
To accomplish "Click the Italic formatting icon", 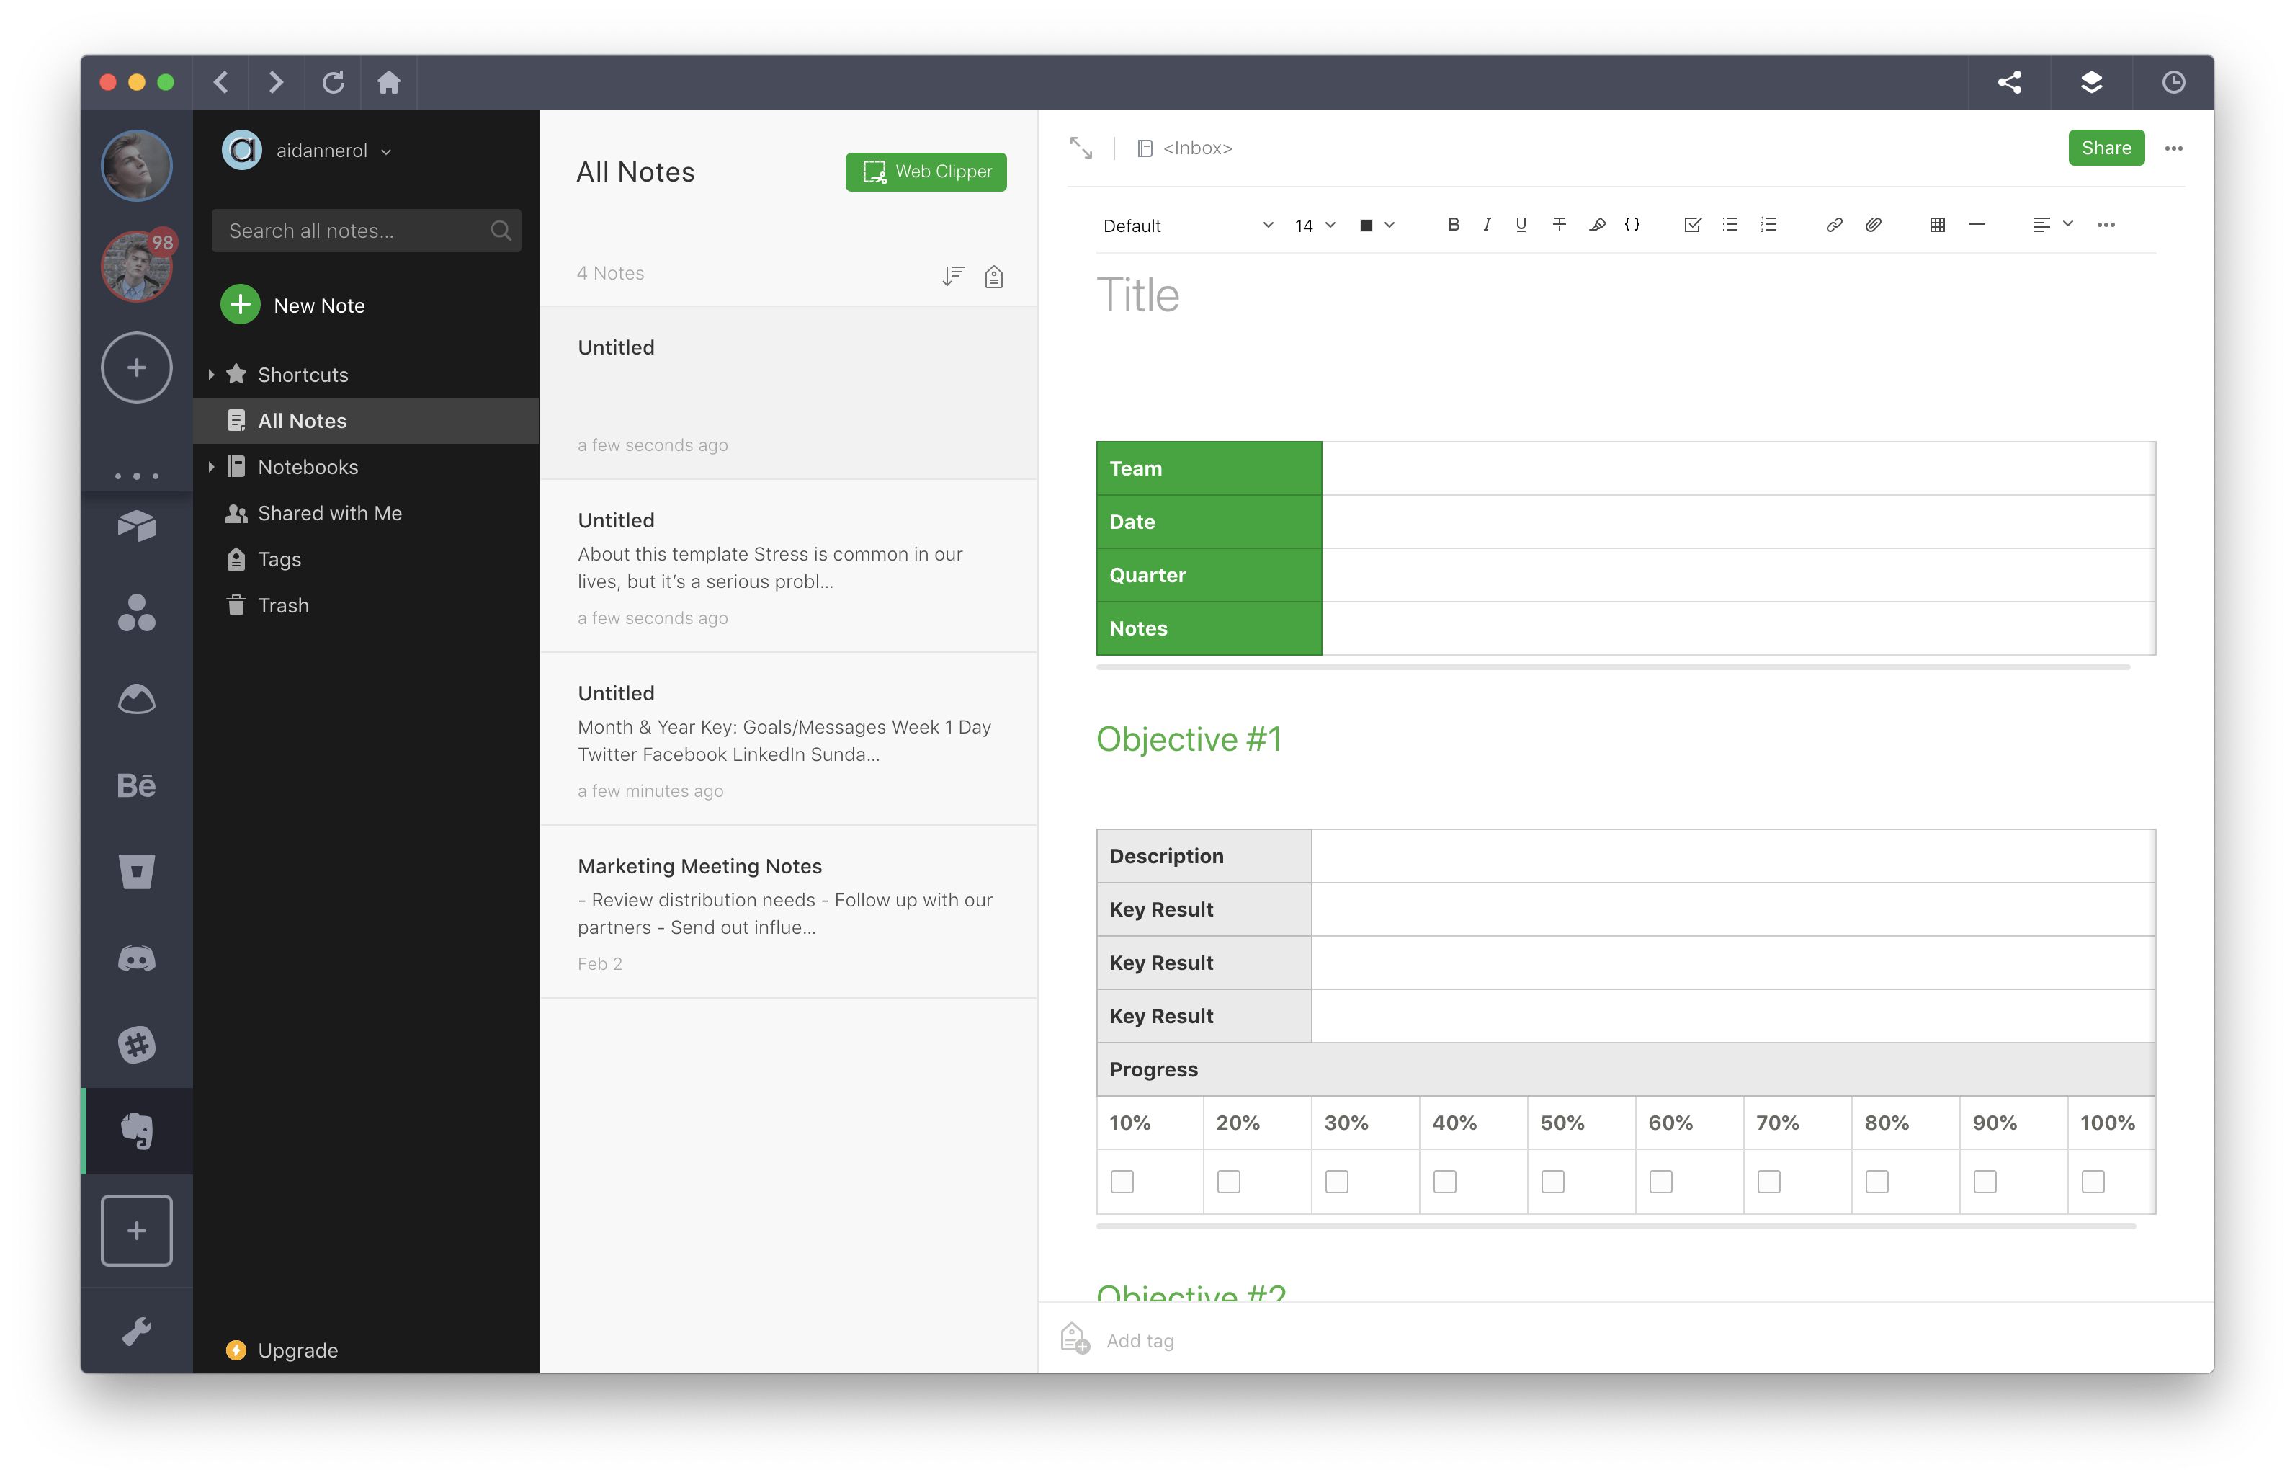I will pos(1485,224).
